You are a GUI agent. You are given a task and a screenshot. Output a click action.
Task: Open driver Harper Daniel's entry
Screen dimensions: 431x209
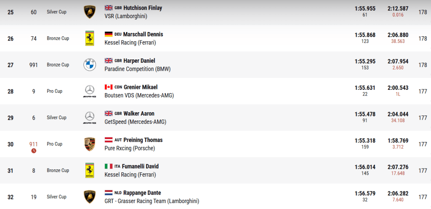coord(140,61)
